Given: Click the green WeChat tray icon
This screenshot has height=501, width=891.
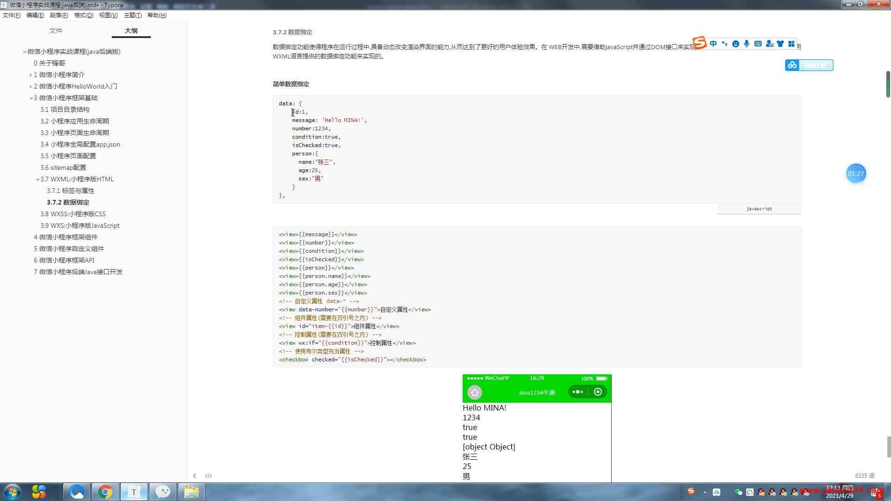Looking at the screenshot, I should [x=738, y=492].
